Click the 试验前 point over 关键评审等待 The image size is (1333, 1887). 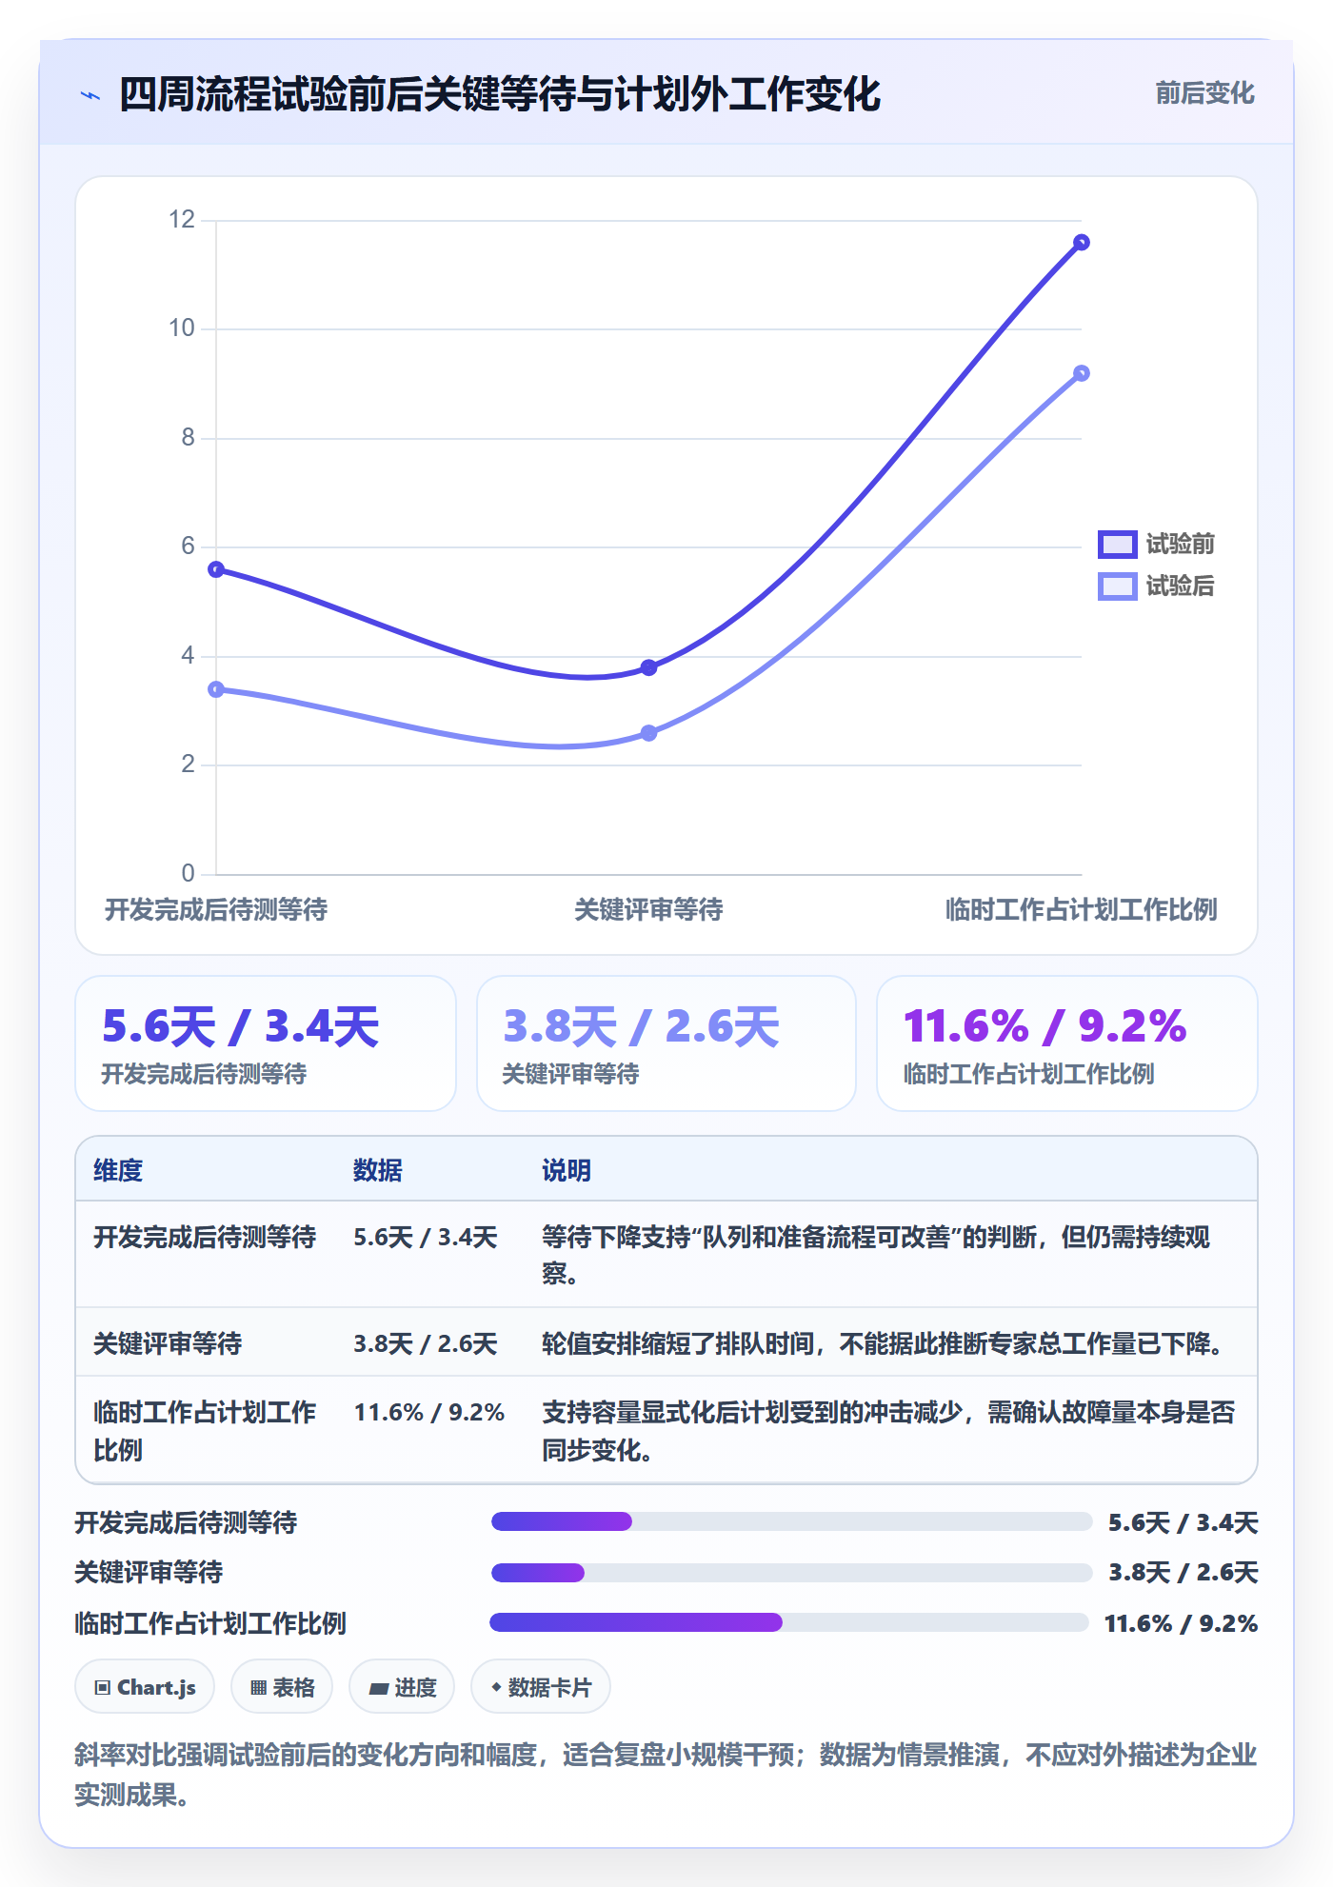coord(648,667)
